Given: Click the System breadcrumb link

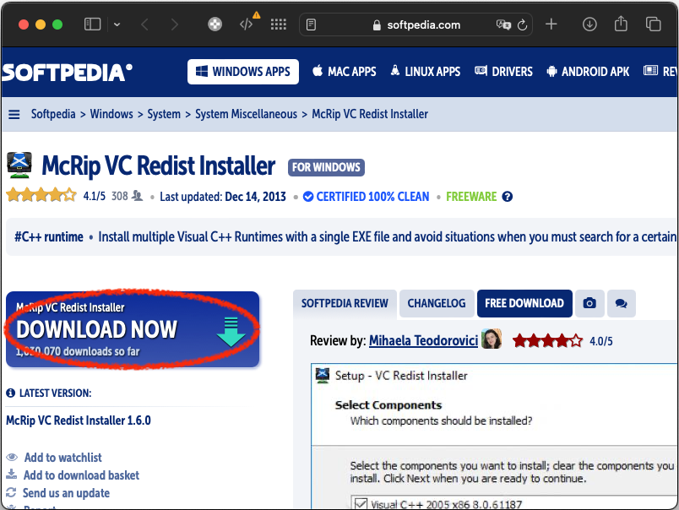Looking at the screenshot, I should pos(164,114).
